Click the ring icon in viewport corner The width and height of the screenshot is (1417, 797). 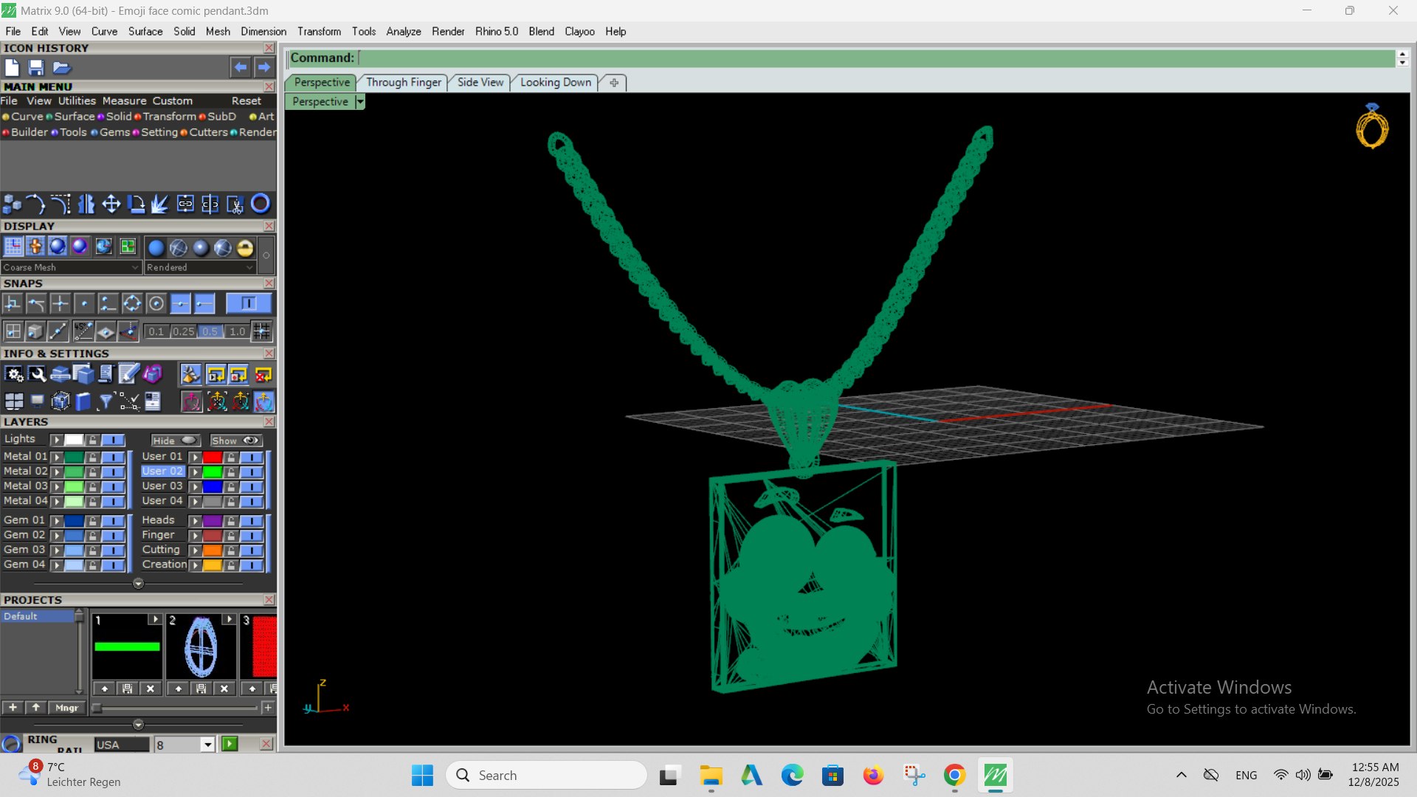coord(1372,127)
